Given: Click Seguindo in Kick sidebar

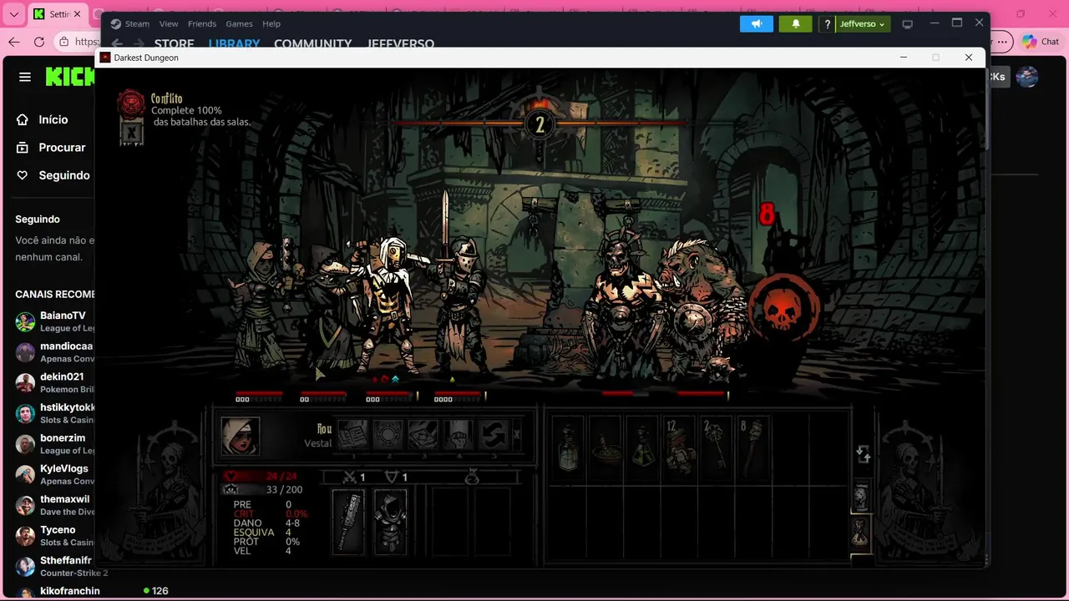Looking at the screenshot, I should point(53,175).
